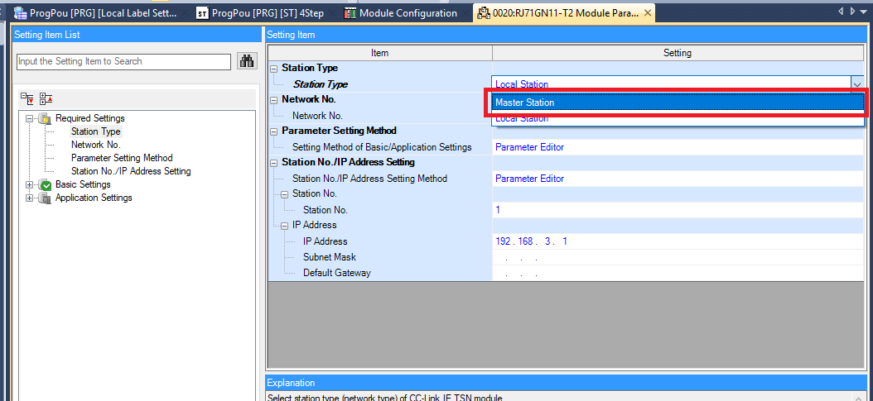Viewport: 873px width, 401px height.
Task: Click the Station No. value 1
Action: [x=678, y=210]
